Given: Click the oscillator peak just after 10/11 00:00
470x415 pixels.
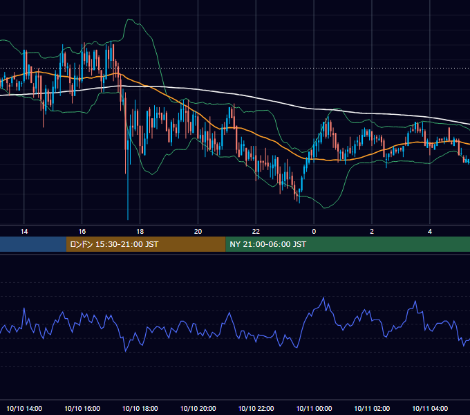Looking at the screenshot, I should 323,297.
